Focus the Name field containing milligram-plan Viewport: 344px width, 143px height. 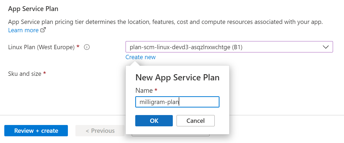pos(177,102)
